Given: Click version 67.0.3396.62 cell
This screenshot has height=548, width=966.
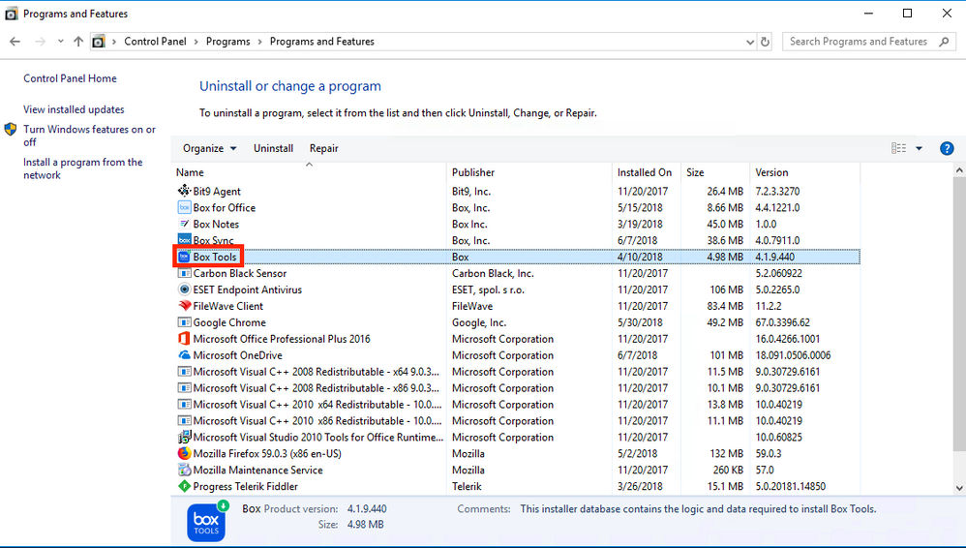Looking at the screenshot, I should click(782, 322).
